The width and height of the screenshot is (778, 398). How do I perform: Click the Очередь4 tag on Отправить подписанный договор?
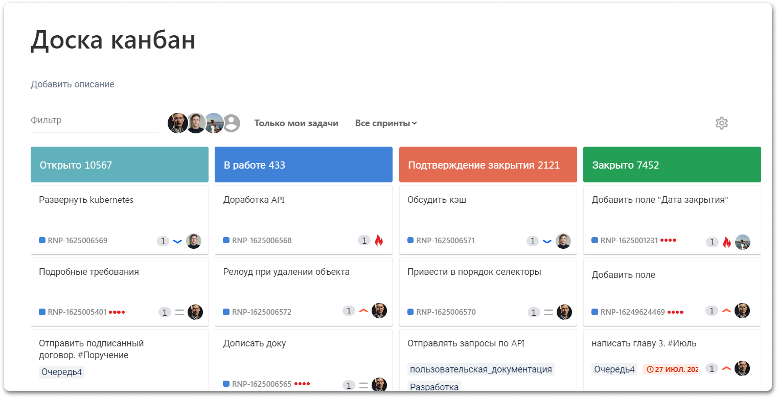point(61,372)
